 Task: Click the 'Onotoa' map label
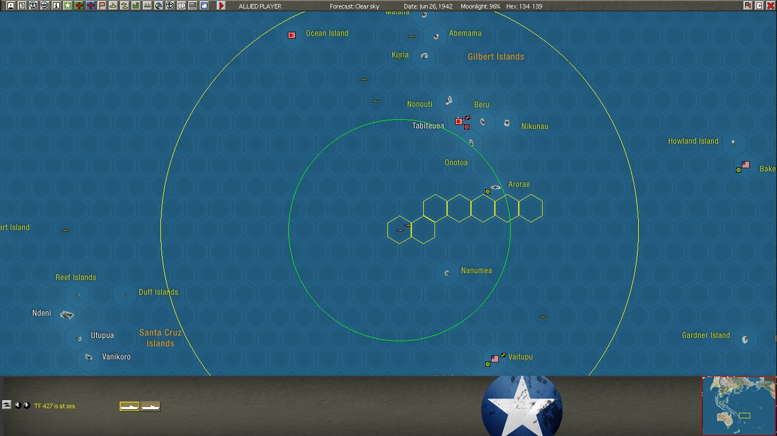(x=456, y=163)
